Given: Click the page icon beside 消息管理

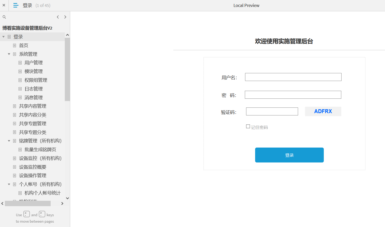Looking at the screenshot, I should click(x=20, y=98).
